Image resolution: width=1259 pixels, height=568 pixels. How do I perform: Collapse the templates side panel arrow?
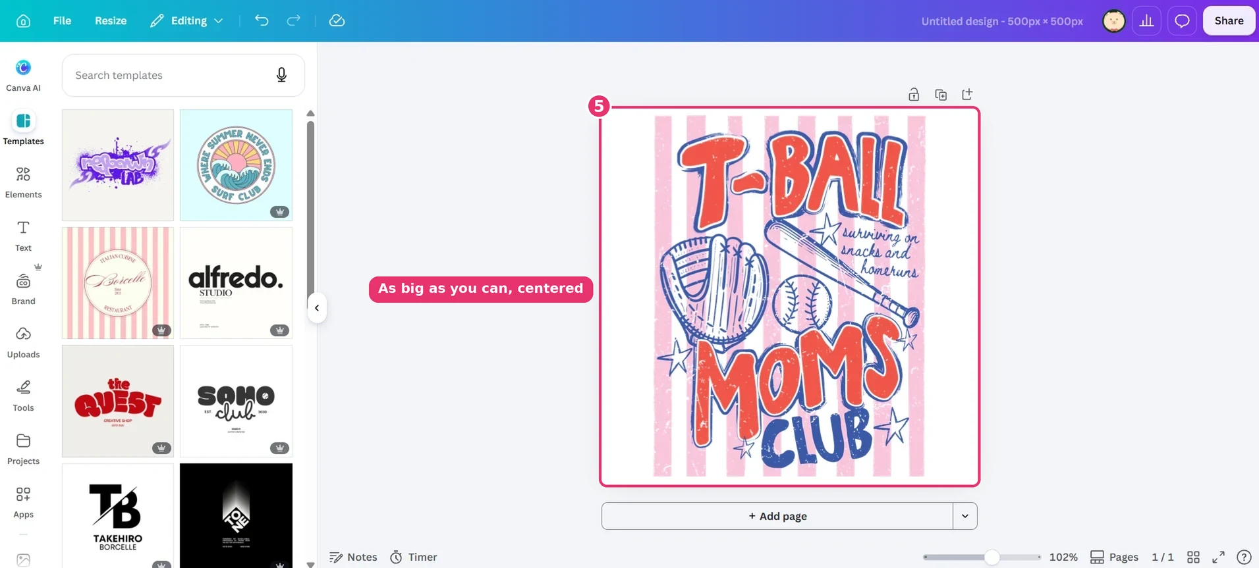click(317, 307)
